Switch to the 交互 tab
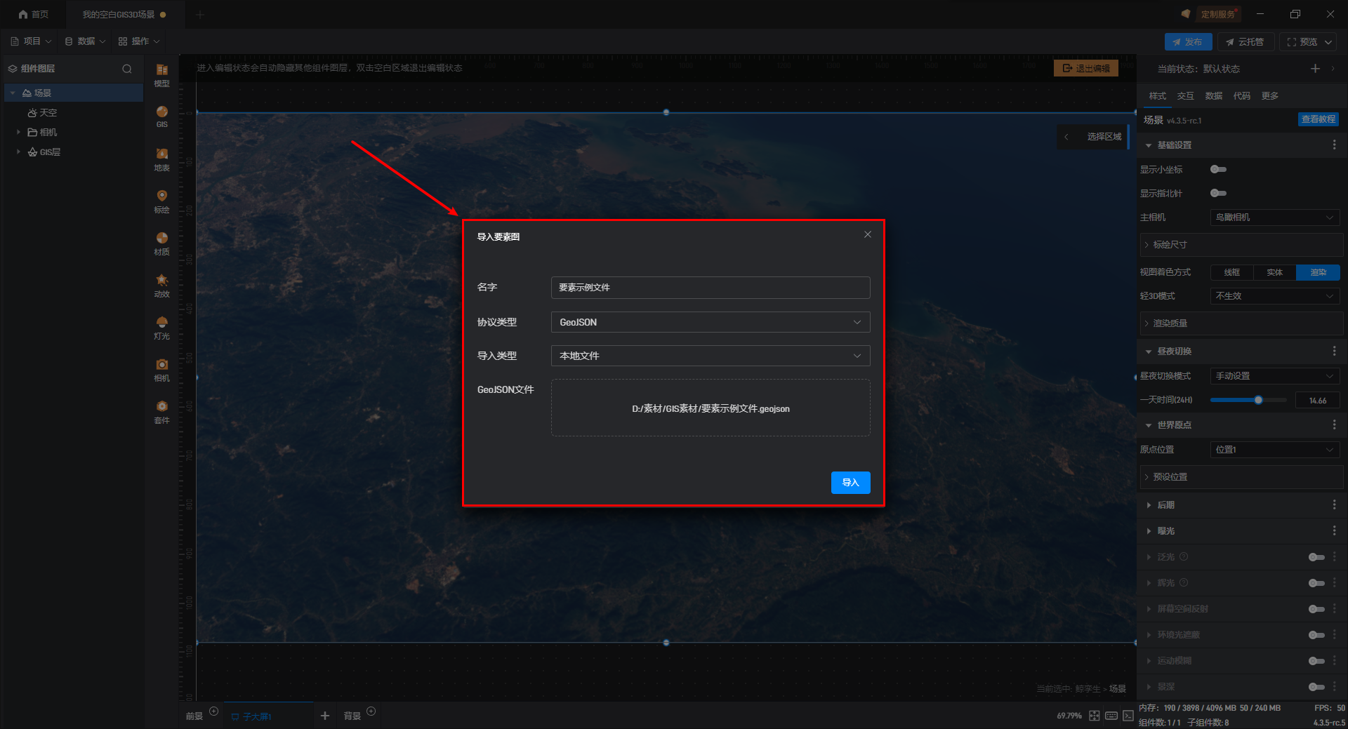This screenshot has height=729, width=1348. coord(1185,95)
